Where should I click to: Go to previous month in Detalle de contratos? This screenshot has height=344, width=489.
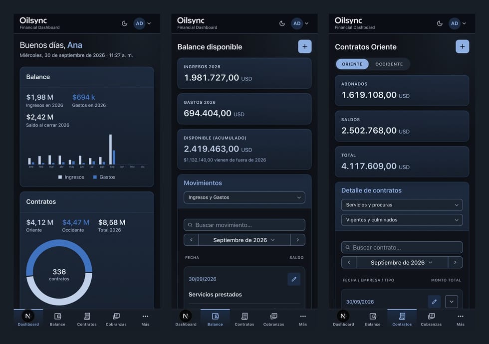pos(349,262)
